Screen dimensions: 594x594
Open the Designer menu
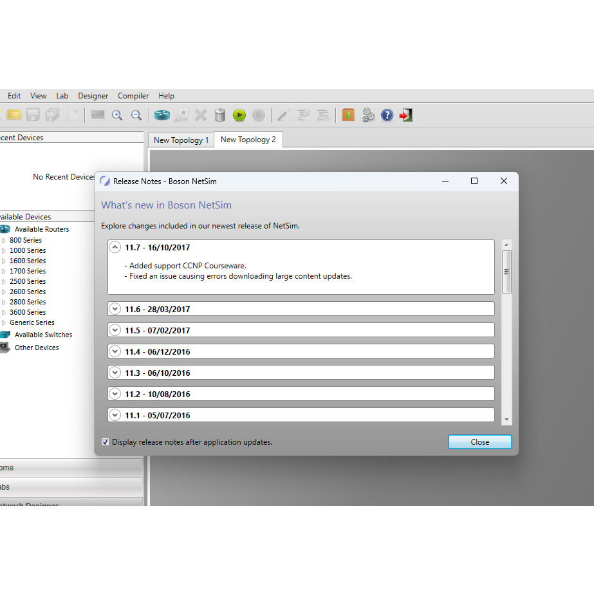93,96
